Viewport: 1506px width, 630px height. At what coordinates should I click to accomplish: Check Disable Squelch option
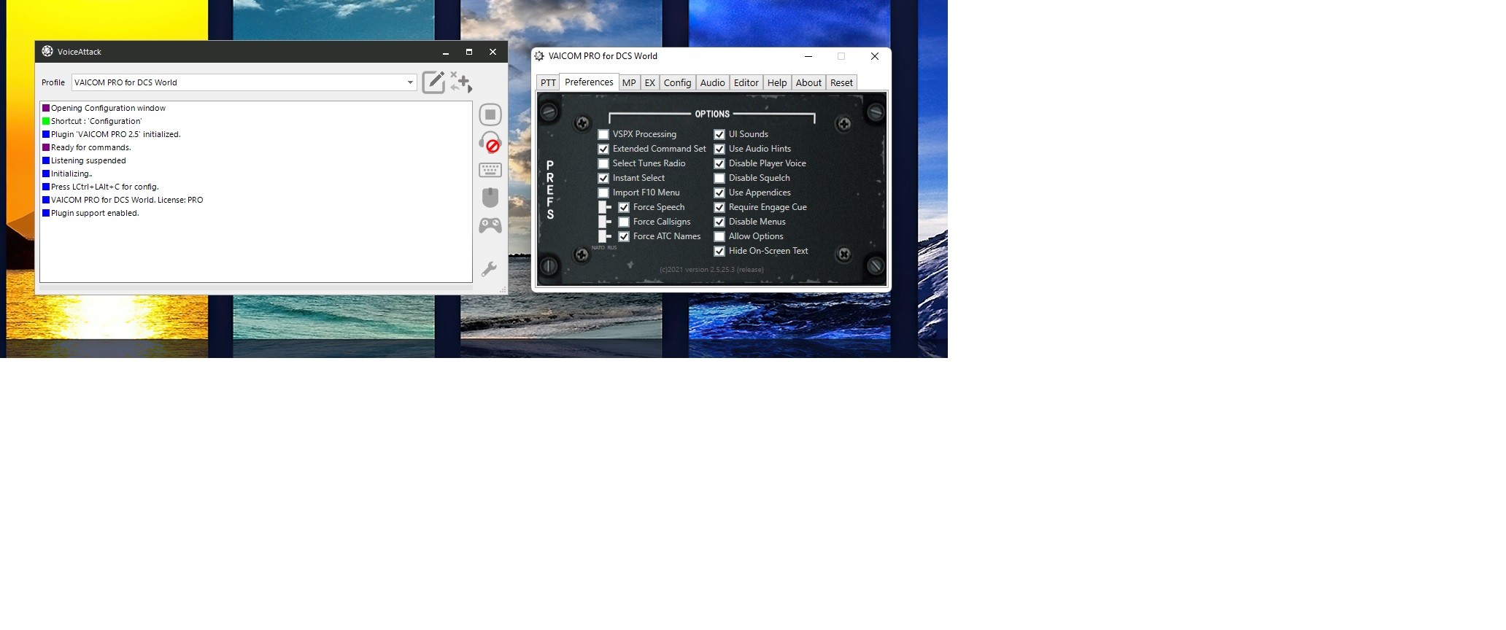click(719, 178)
